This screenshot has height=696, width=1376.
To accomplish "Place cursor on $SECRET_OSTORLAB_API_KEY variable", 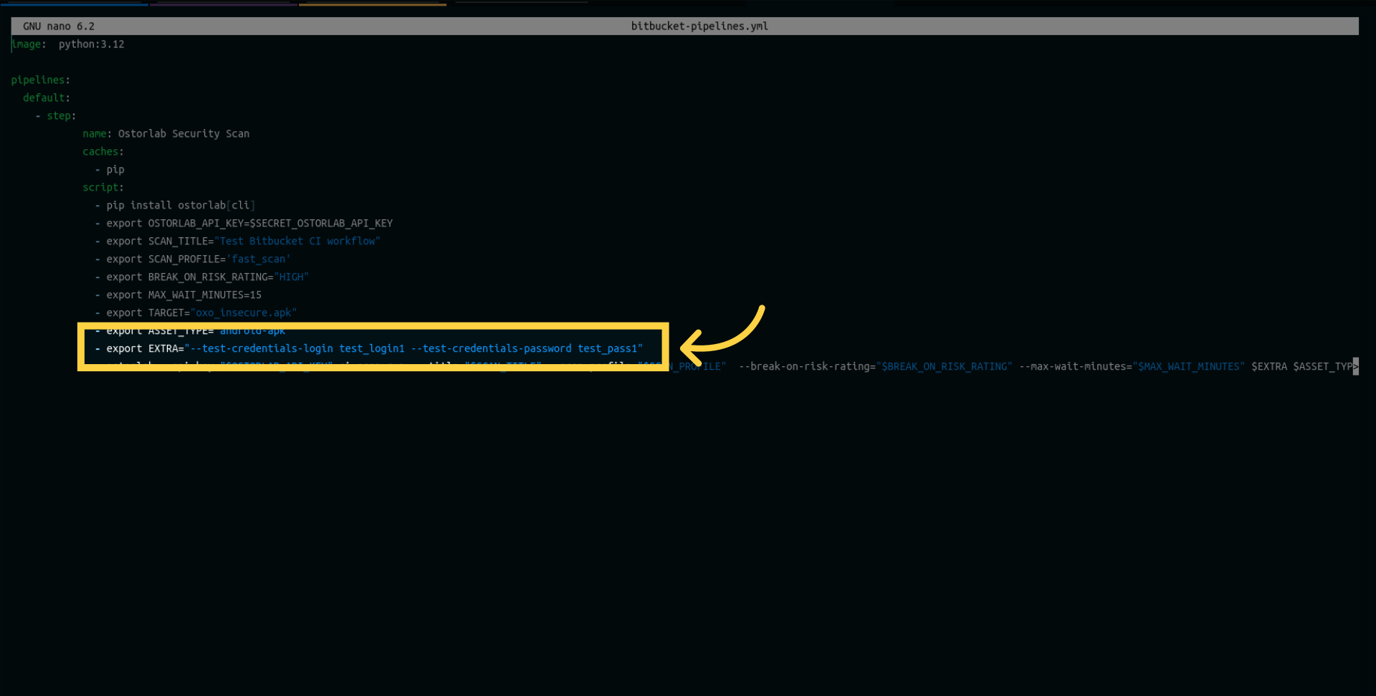I will pos(320,224).
